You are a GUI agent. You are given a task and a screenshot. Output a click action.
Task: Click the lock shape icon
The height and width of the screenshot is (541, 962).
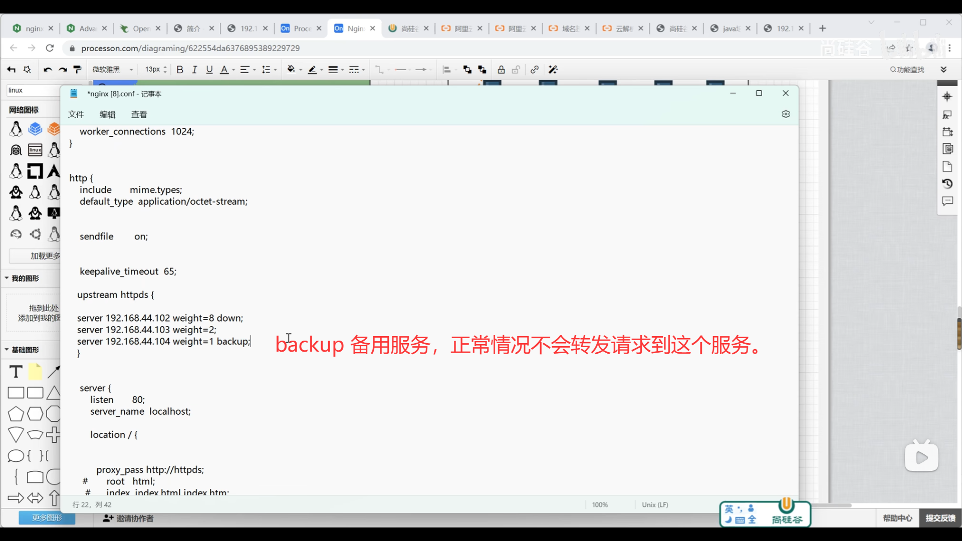pos(501,70)
